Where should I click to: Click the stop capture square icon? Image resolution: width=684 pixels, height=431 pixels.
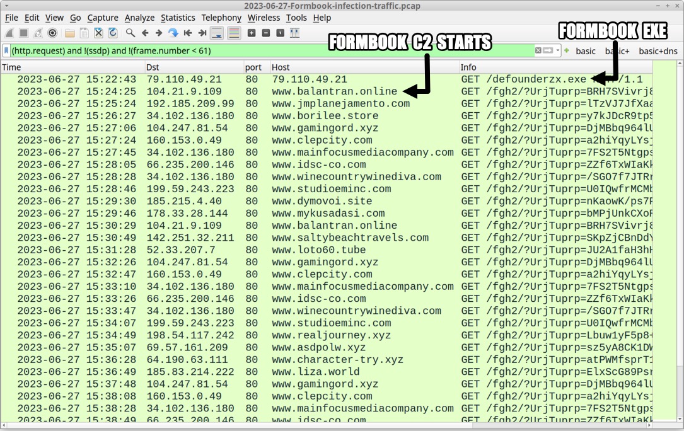pyautogui.click(x=23, y=33)
